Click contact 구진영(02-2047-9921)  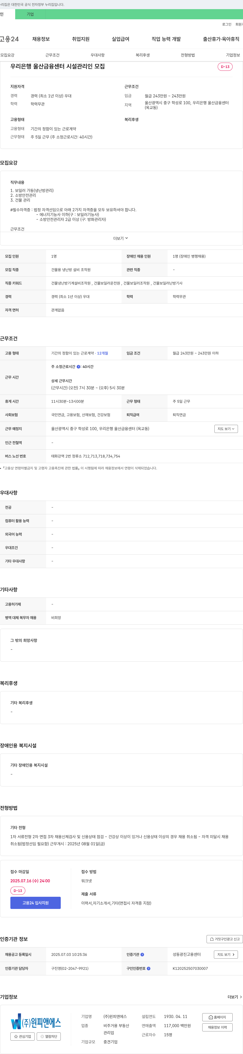click(x=70, y=969)
